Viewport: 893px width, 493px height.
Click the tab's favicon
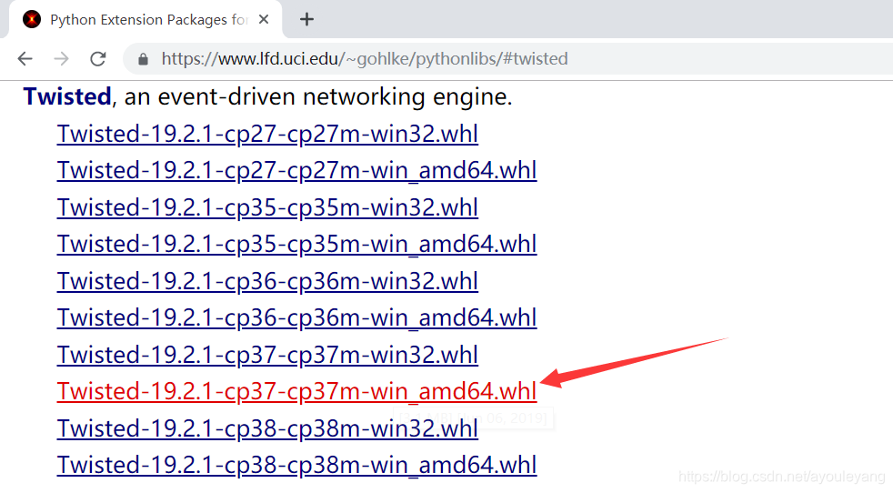pyautogui.click(x=32, y=19)
